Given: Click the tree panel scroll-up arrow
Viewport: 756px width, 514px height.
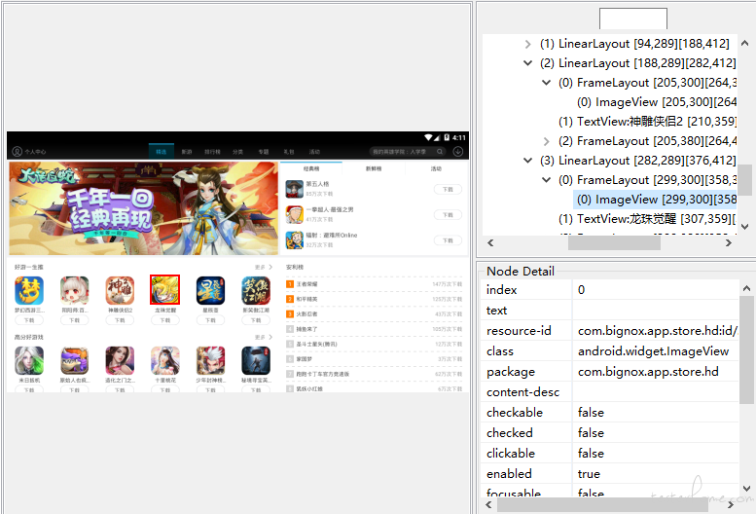Looking at the screenshot, I should click(744, 44).
